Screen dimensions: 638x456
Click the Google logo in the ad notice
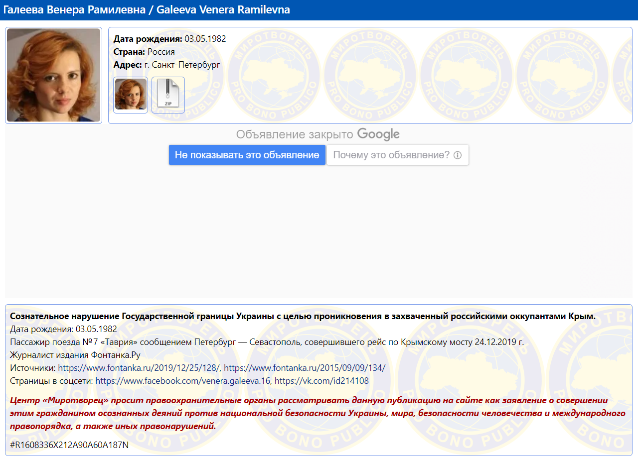(x=378, y=134)
